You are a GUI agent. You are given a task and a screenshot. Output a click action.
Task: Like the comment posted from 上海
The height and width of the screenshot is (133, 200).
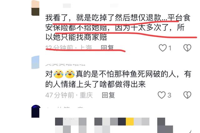pos(162,48)
